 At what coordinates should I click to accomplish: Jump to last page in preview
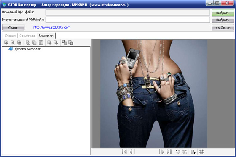169,152
